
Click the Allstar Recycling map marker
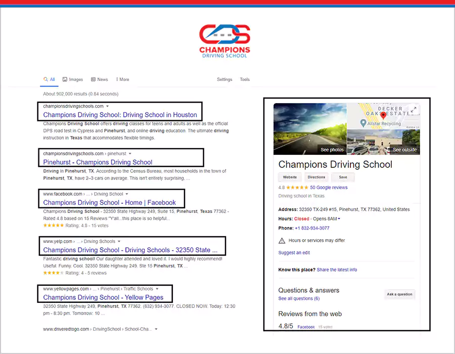363,123
